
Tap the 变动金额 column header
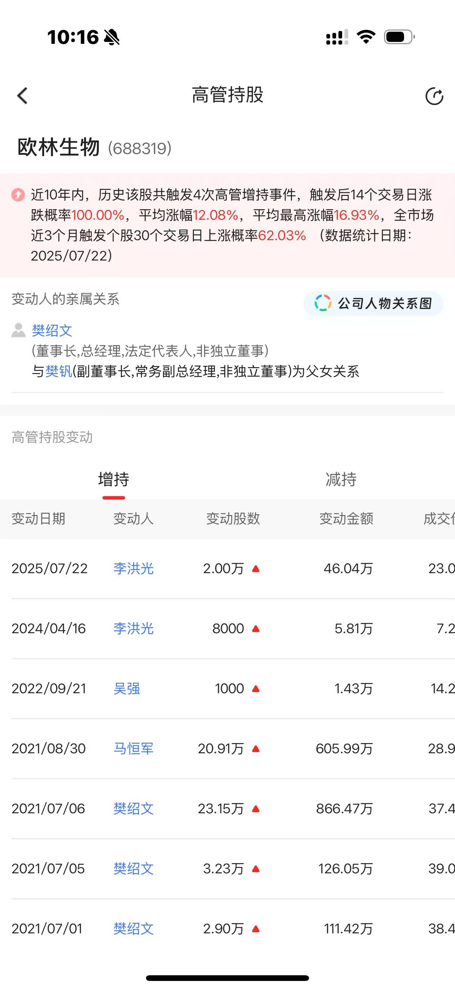pyautogui.click(x=346, y=519)
